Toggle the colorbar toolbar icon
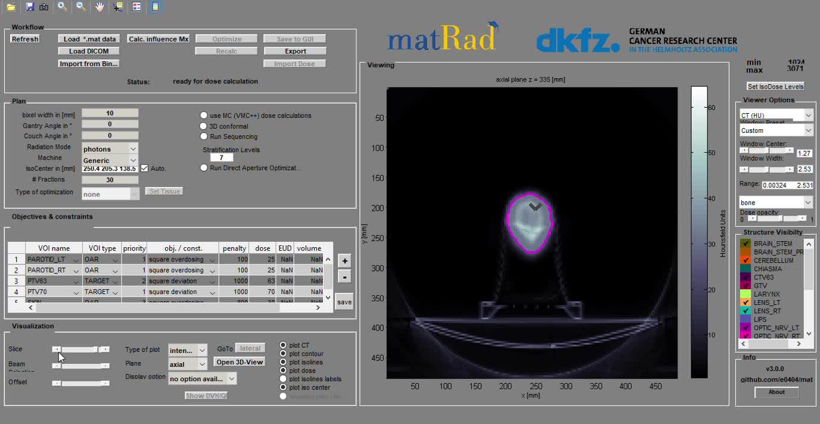Screen dimensions: 820x424 click(156, 7)
